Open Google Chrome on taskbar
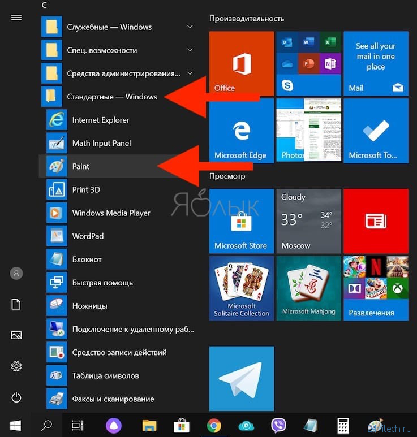Screen dimensions: 417x437 pos(214,426)
